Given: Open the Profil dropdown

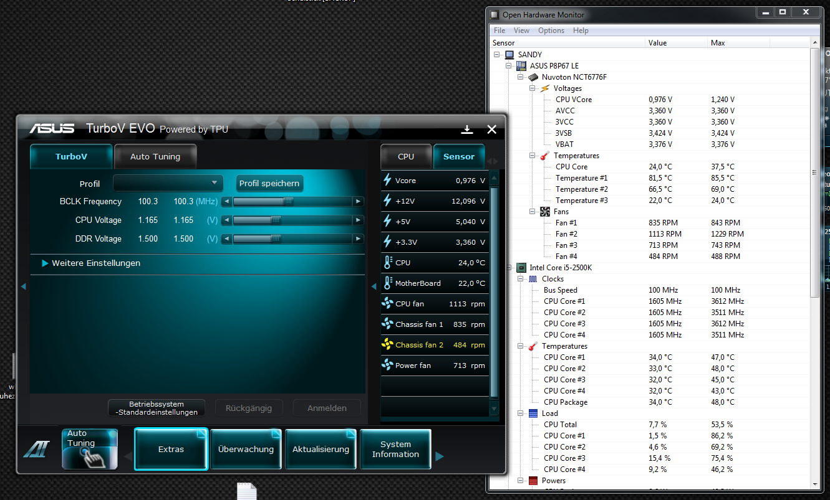Looking at the screenshot, I should [168, 183].
